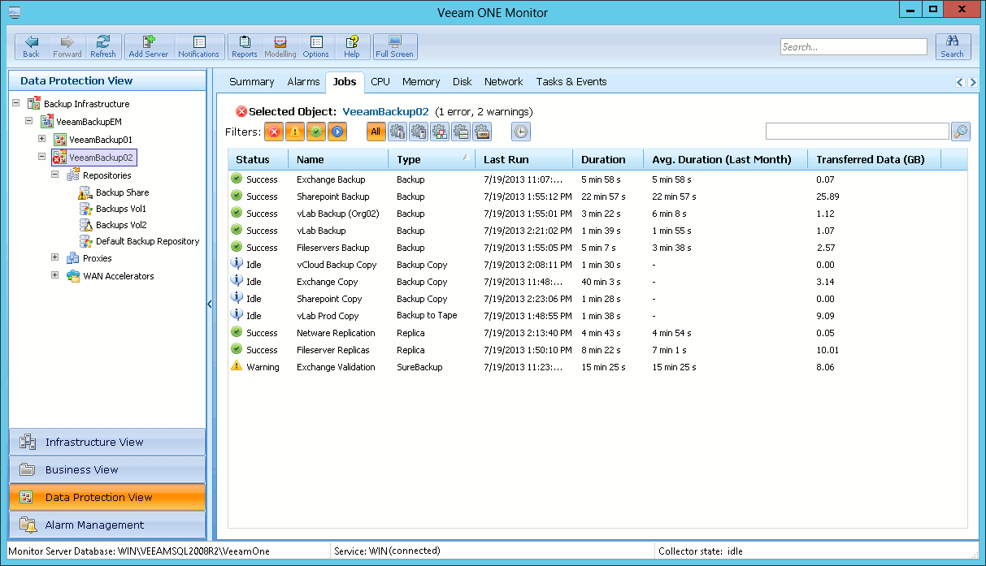Toggle the running jobs status filter

[x=337, y=132]
